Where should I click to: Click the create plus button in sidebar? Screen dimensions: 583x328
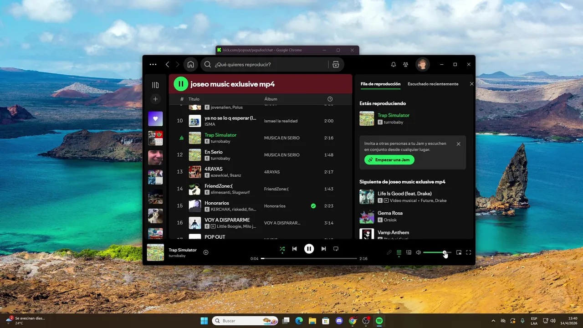pos(155,99)
